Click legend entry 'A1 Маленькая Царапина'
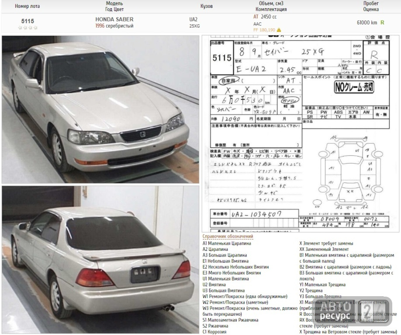 point(227,243)
